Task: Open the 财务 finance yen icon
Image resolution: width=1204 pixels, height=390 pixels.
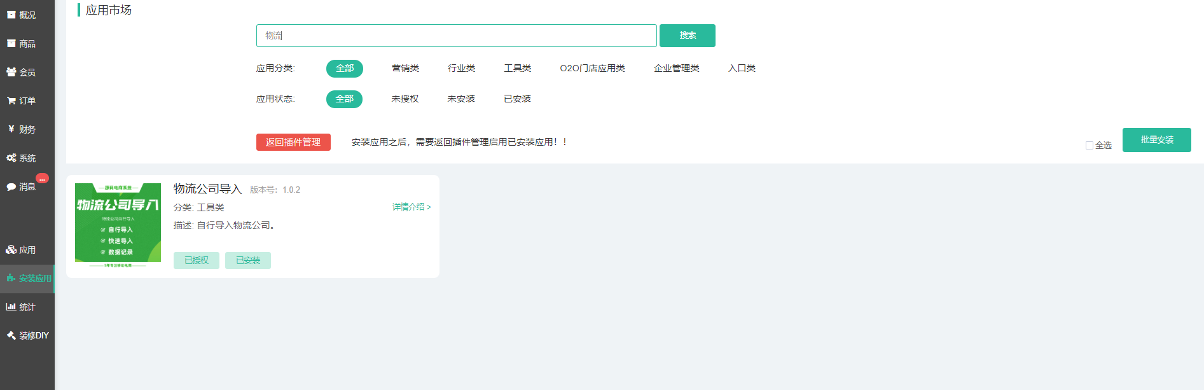Action: [11, 129]
